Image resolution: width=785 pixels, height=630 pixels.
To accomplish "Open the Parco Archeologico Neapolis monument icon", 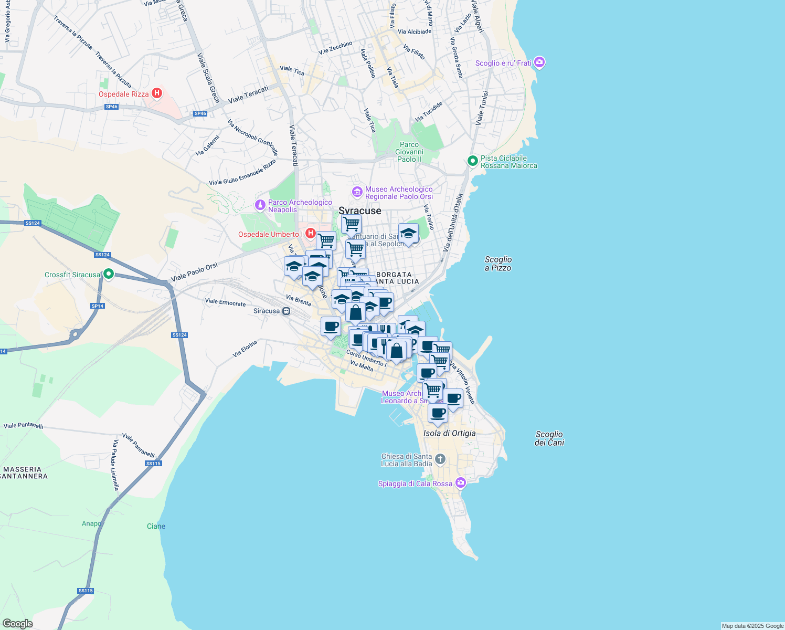I will click(260, 205).
